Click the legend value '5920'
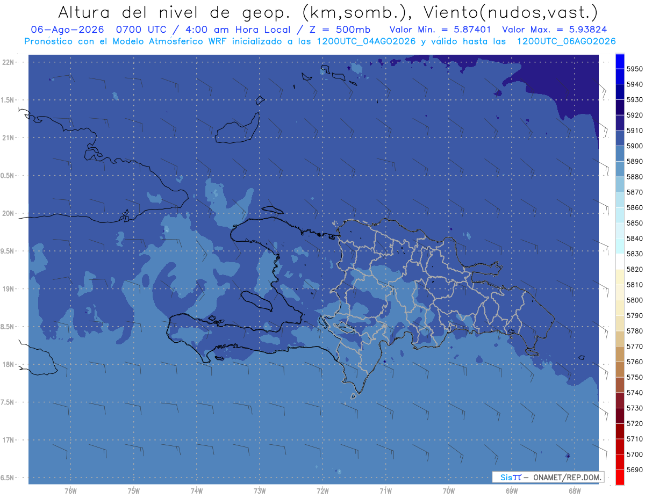The height and width of the screenshot is (498, 645). (x=634, y=115)
